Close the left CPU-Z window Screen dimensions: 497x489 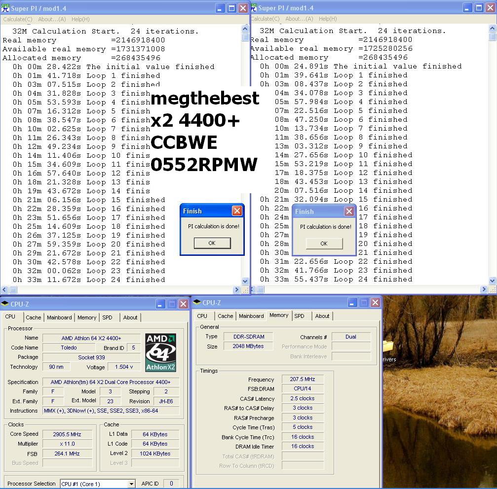click(183, 305)
